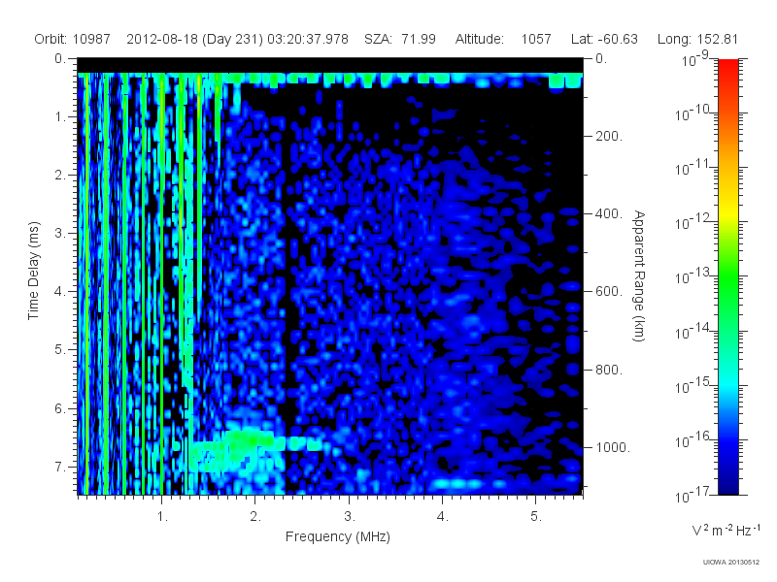Click the dark blue bottom of the color bar
The width and height of the screenshot is (777, 582).
coord(727,485)
